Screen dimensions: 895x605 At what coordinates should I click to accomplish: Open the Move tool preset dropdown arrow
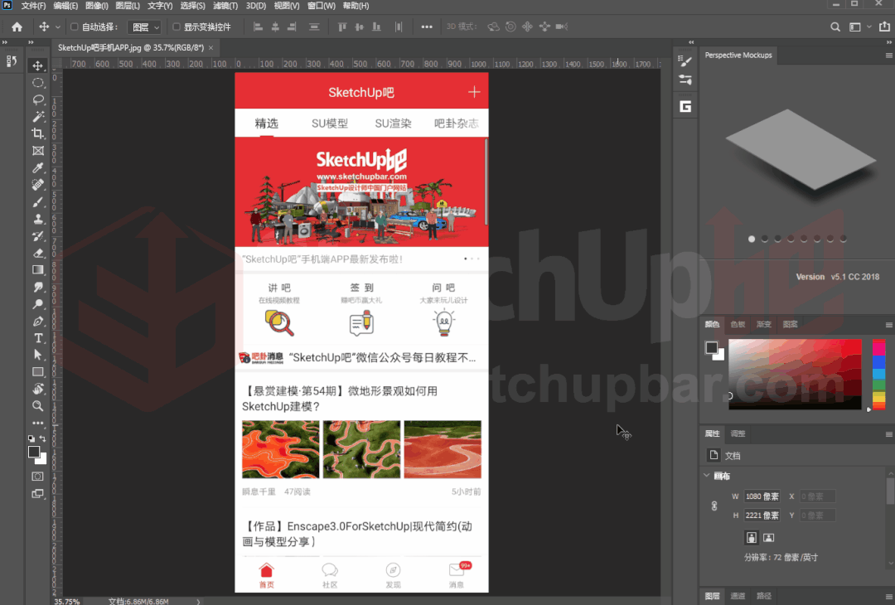pyautogui.click(x=58, y=27)
